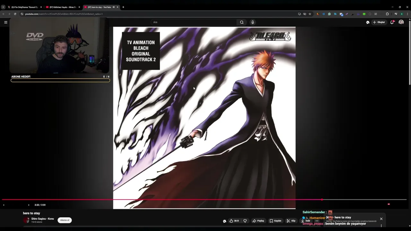This screenshot has width=411, height=231.
Task: Open the Chrome three-dot menu
Action: pyautogui.click(x=408, y=14)
